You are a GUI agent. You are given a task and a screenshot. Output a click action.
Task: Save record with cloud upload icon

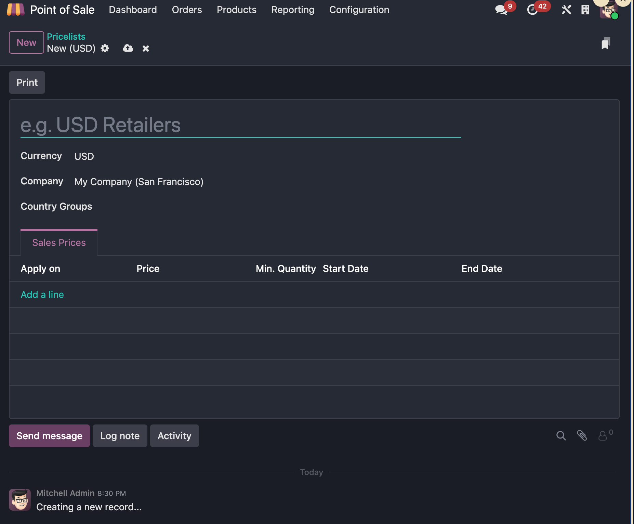pos(128,49)
